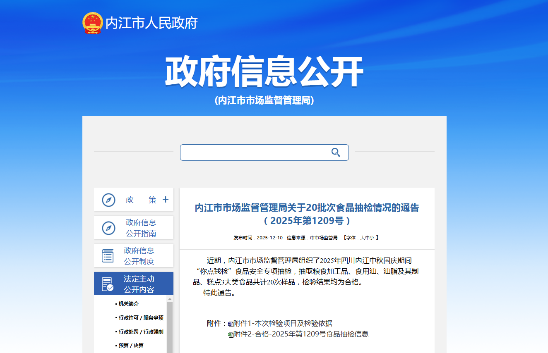
Task: Click the magnifying glass search icon
Action: [x=336, y=153]
